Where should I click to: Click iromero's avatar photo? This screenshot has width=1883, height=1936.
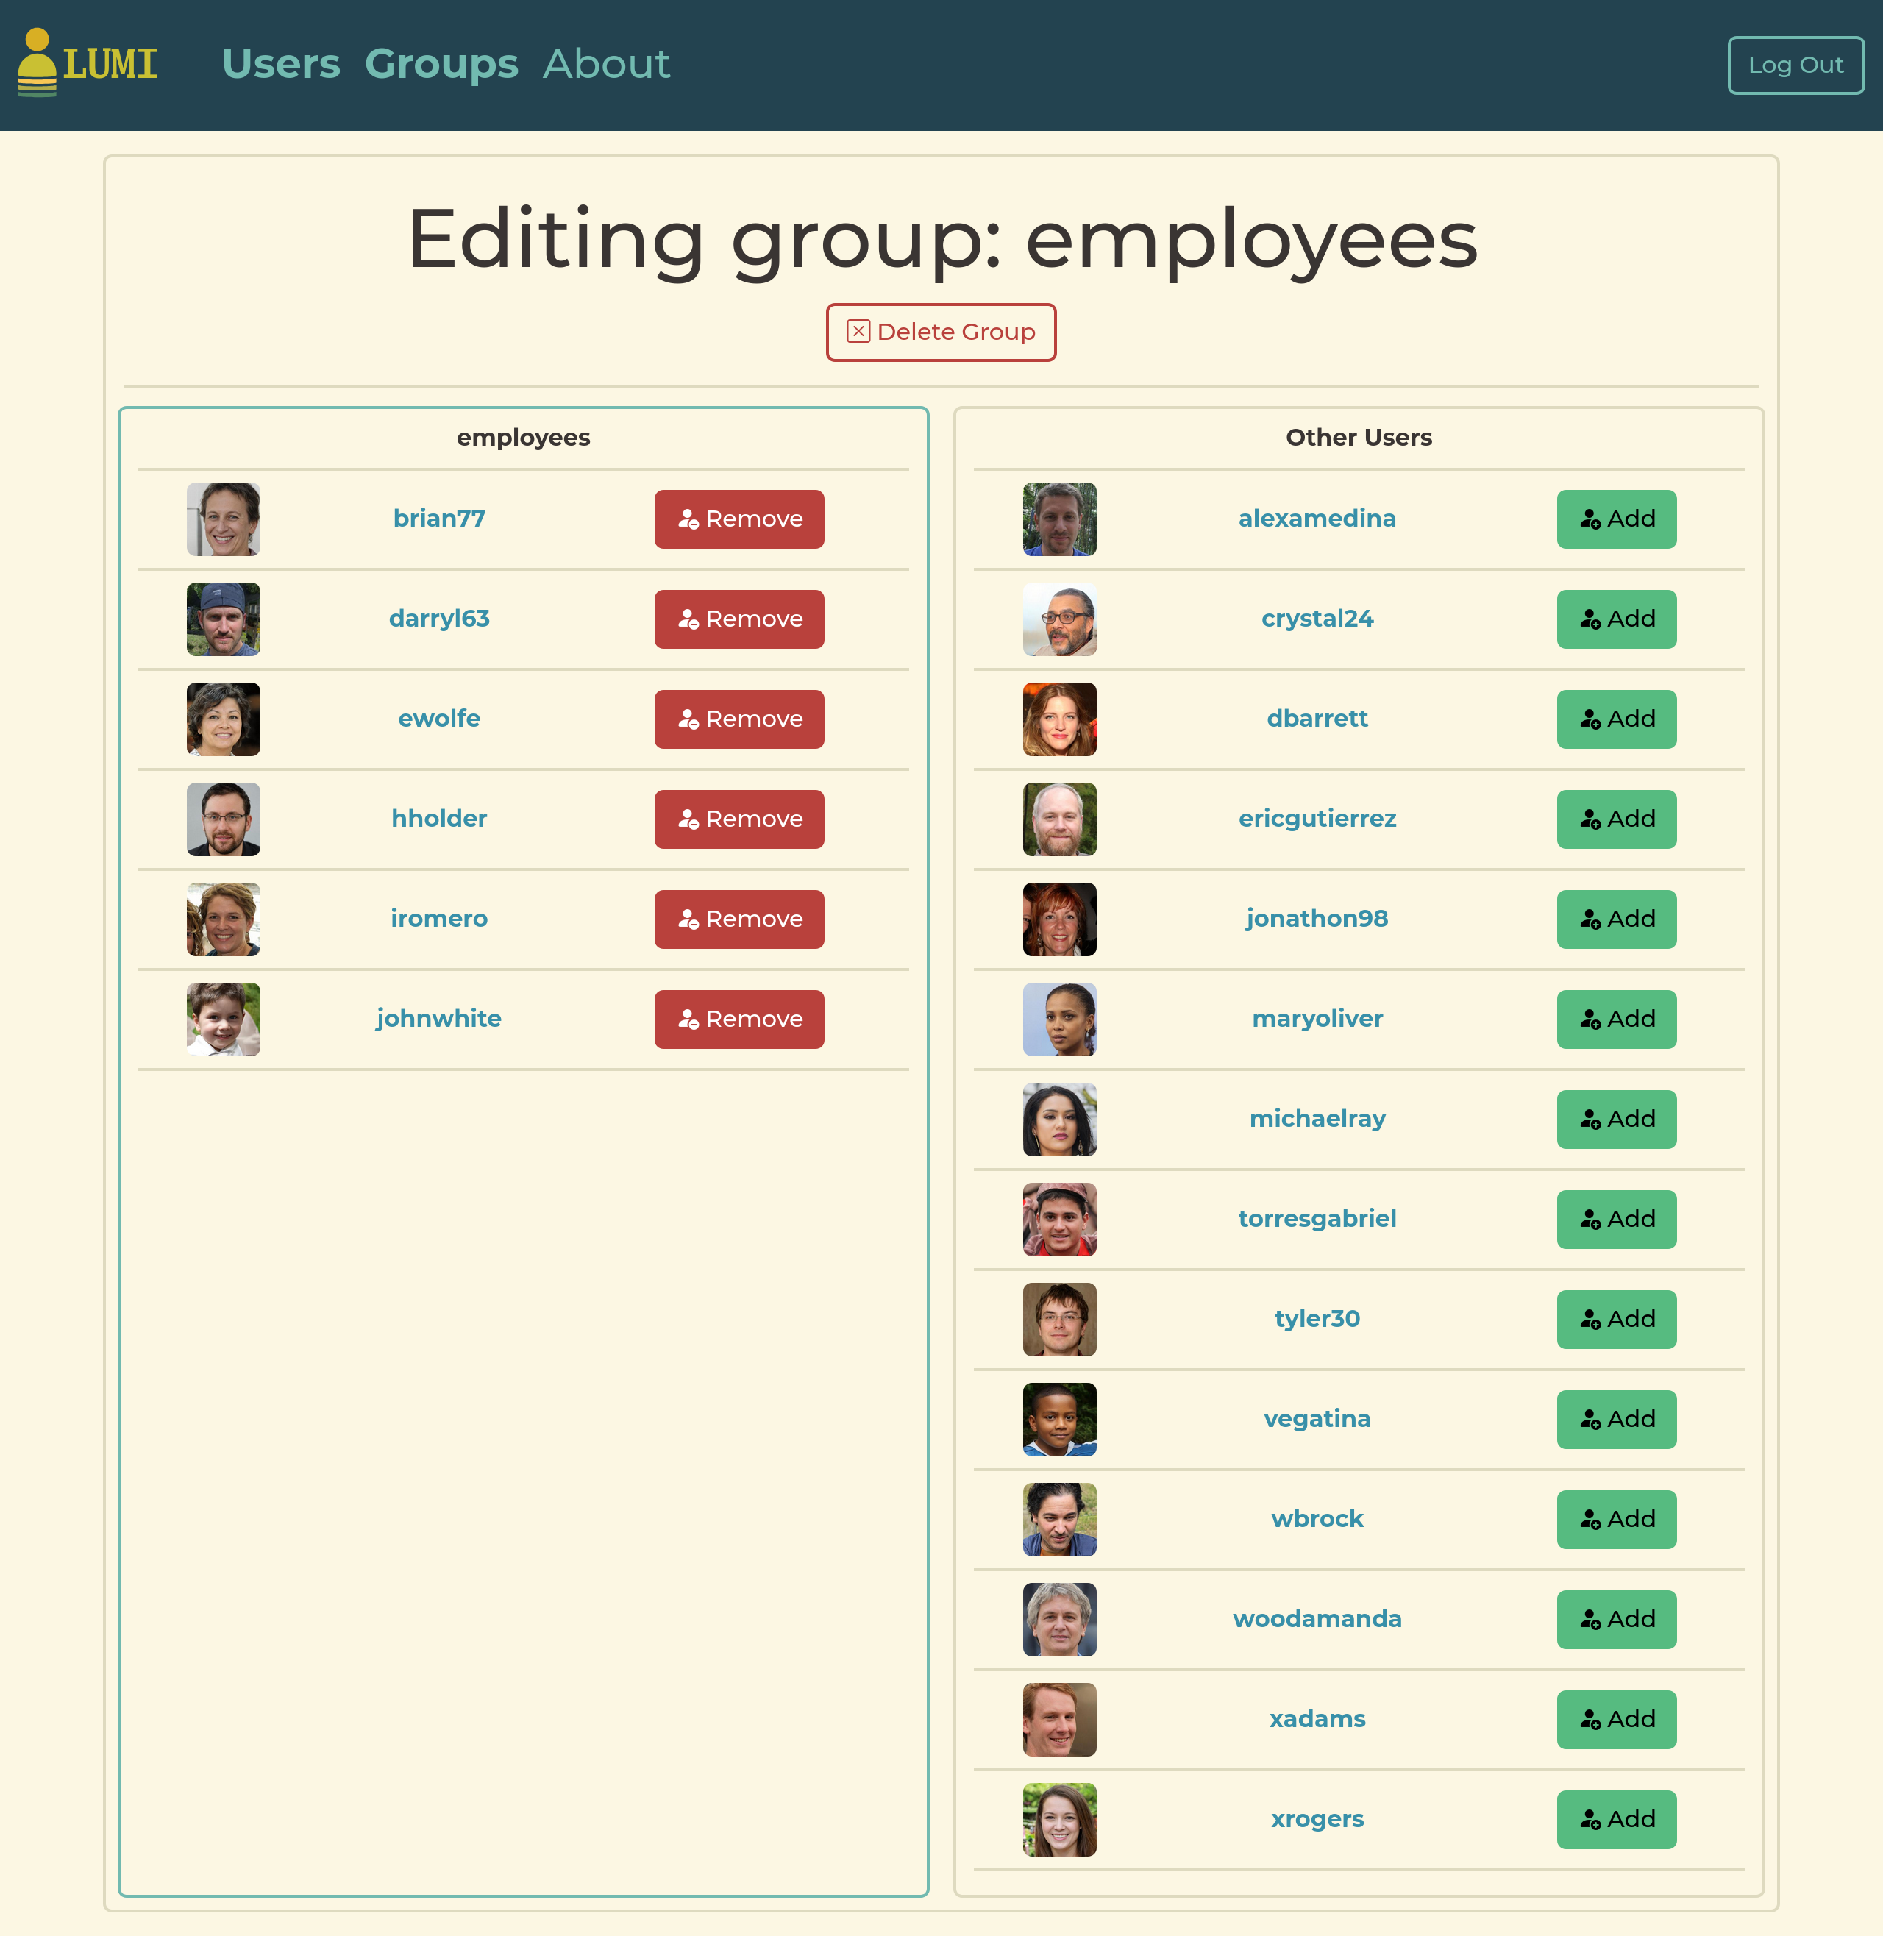click(x=224, y=919)
